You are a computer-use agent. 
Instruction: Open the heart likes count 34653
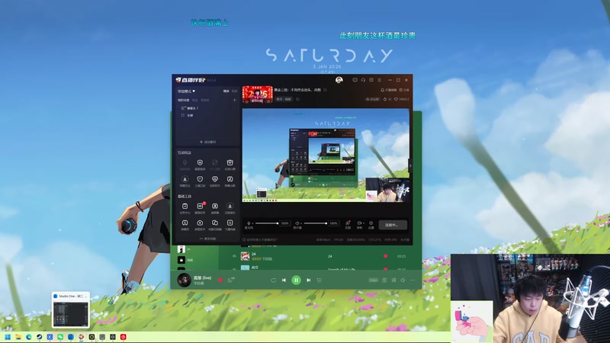click(x=402, y=99)
